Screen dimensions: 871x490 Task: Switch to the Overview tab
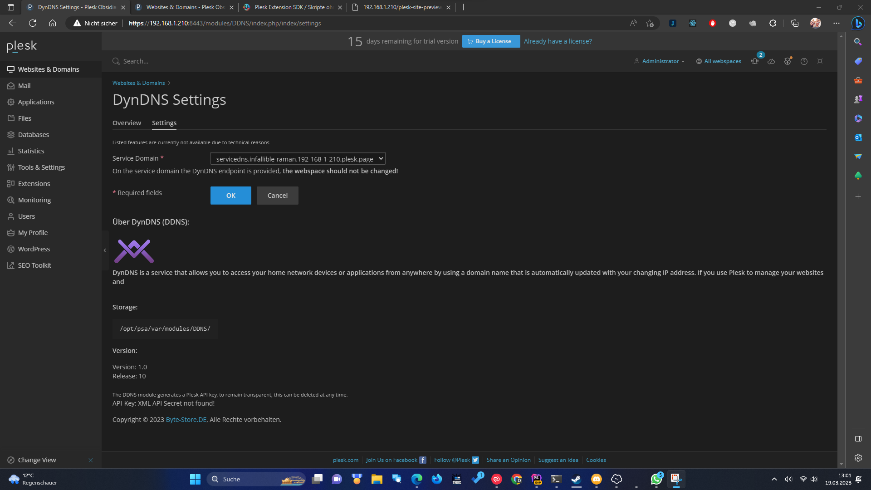(127, 123)
